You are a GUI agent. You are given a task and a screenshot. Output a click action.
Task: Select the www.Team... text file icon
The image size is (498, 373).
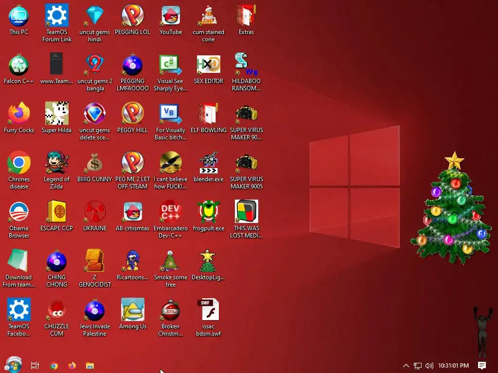56,69
